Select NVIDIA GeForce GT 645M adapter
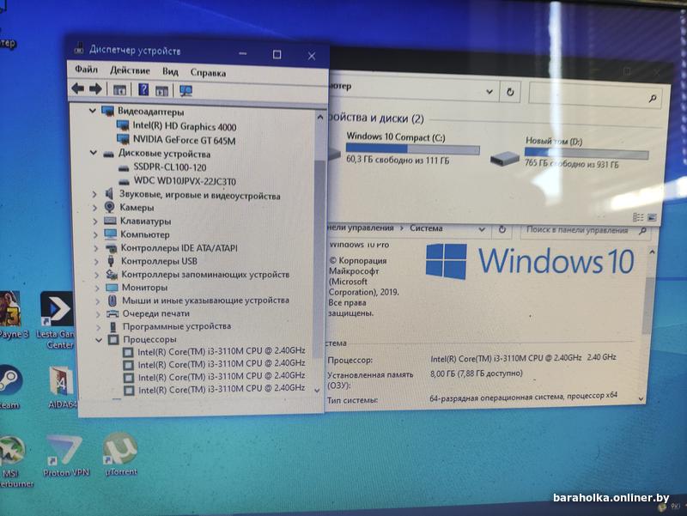 pos(184,140)
